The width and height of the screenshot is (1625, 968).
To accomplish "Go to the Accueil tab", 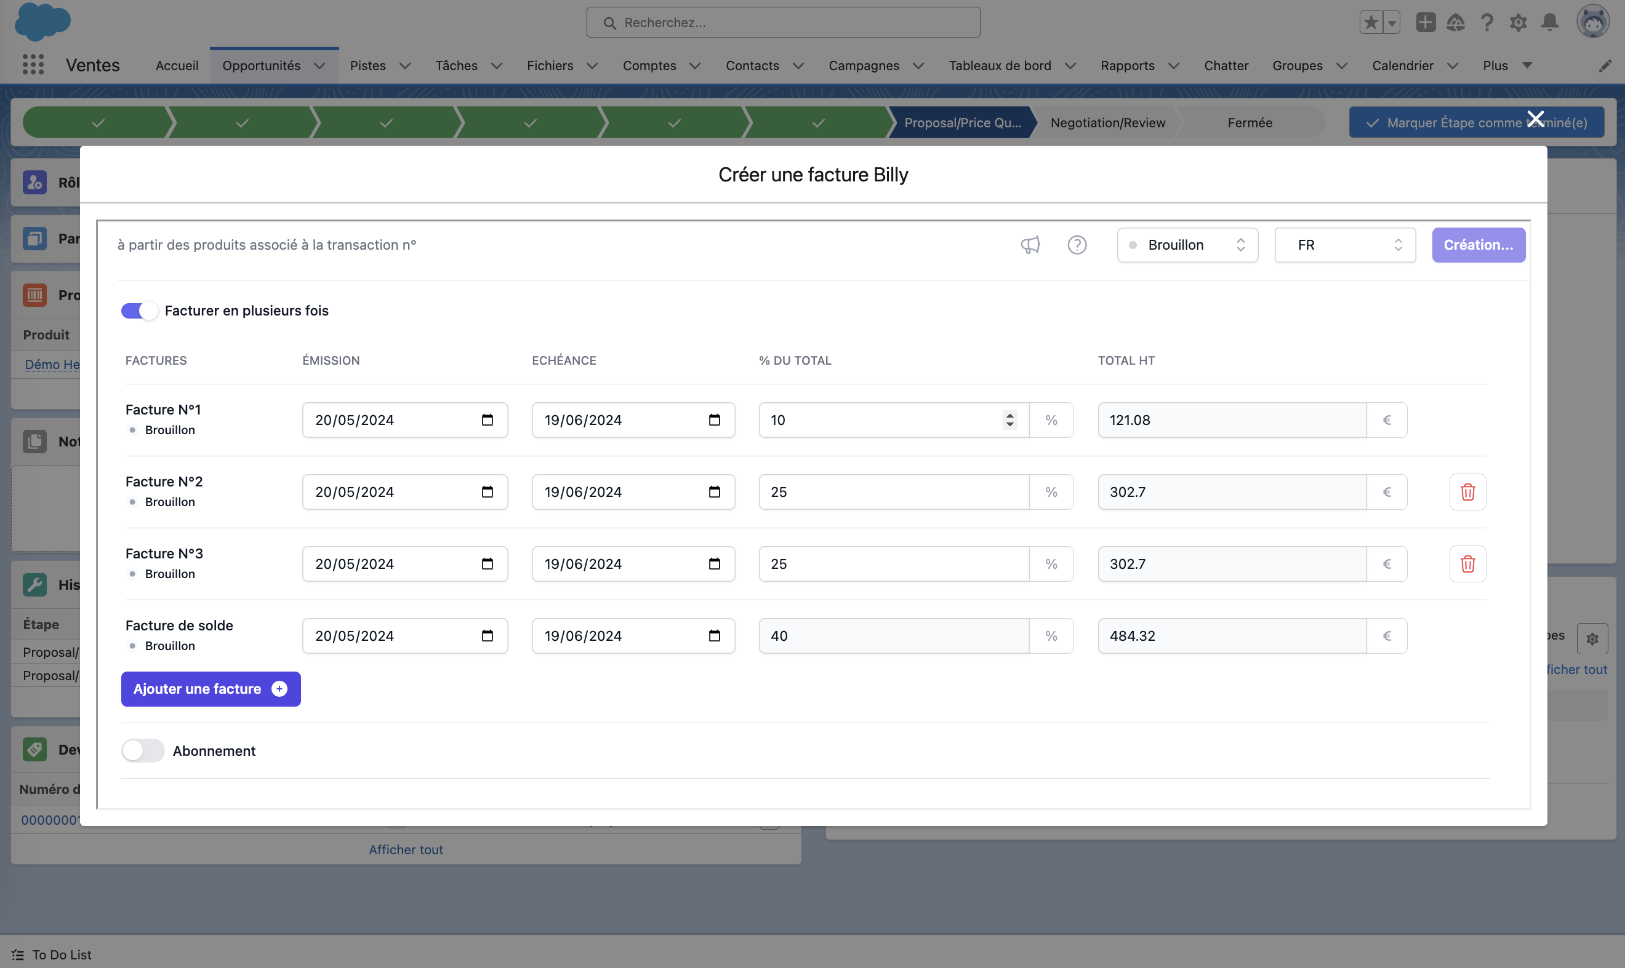I will point(176,66).
